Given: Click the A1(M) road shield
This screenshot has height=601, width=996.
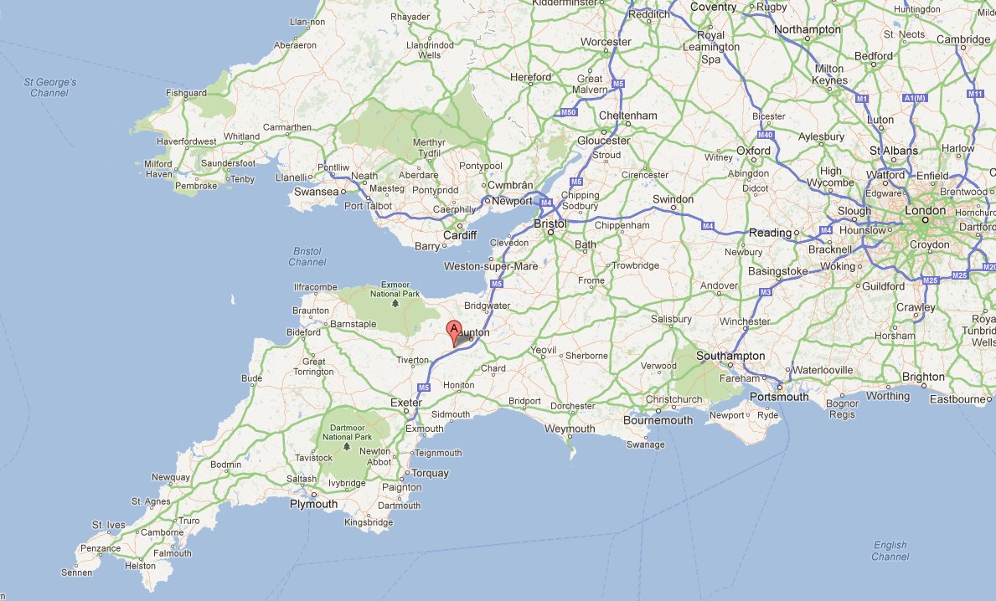Looking at the screenshot, I should (916, 98).
